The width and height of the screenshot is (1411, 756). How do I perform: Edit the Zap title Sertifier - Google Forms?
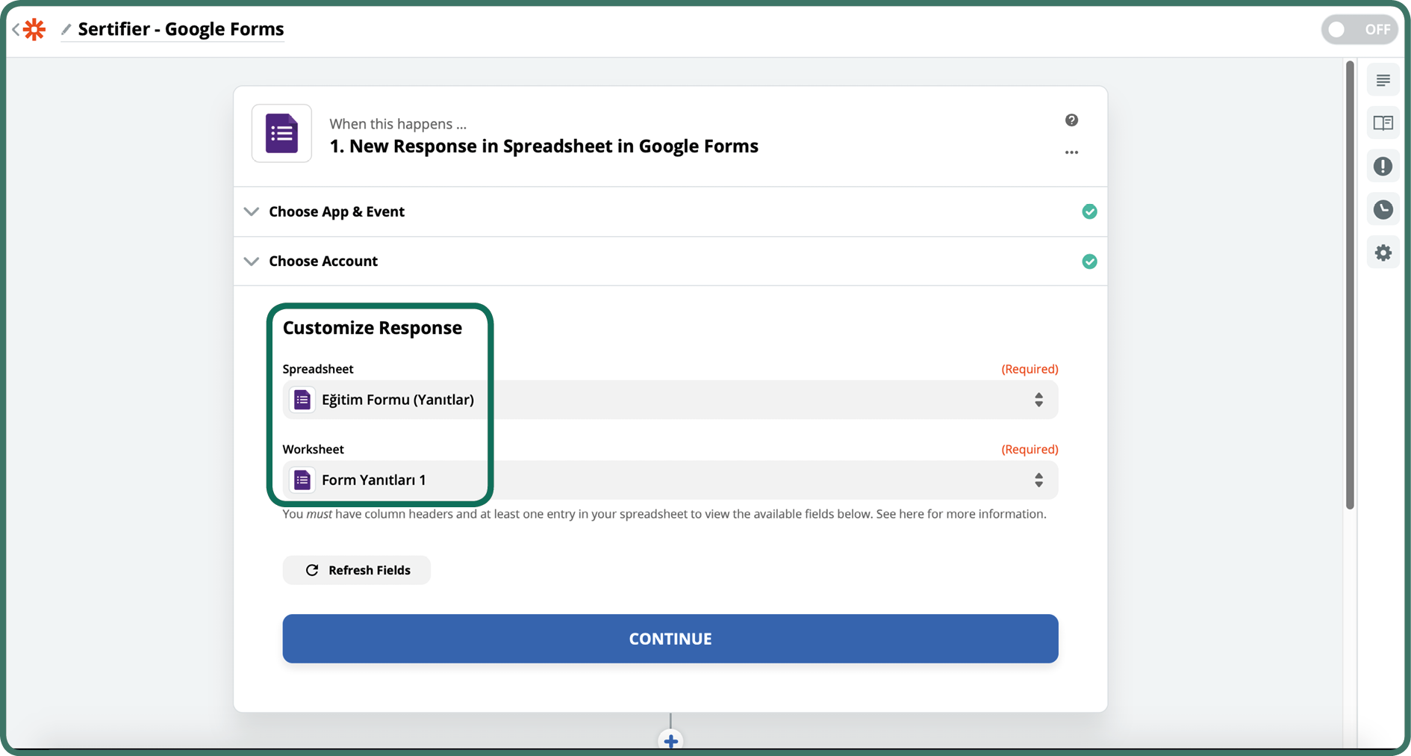click(181, 29)
